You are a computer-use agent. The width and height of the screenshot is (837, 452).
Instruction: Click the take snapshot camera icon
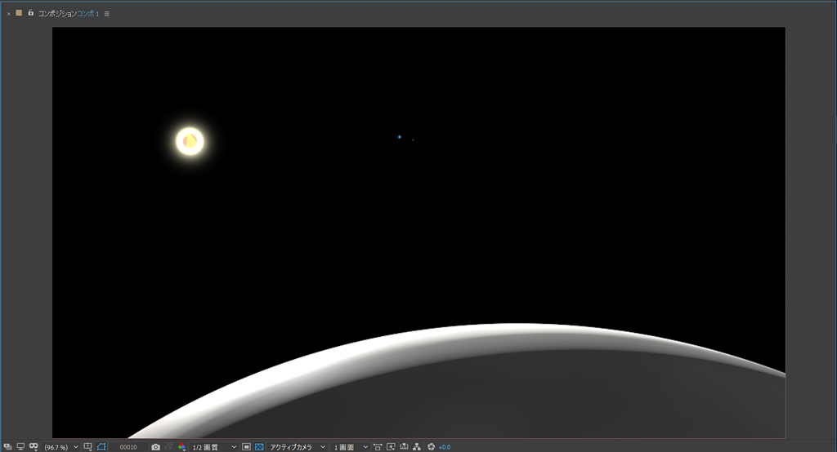click(x=155, y=447)
